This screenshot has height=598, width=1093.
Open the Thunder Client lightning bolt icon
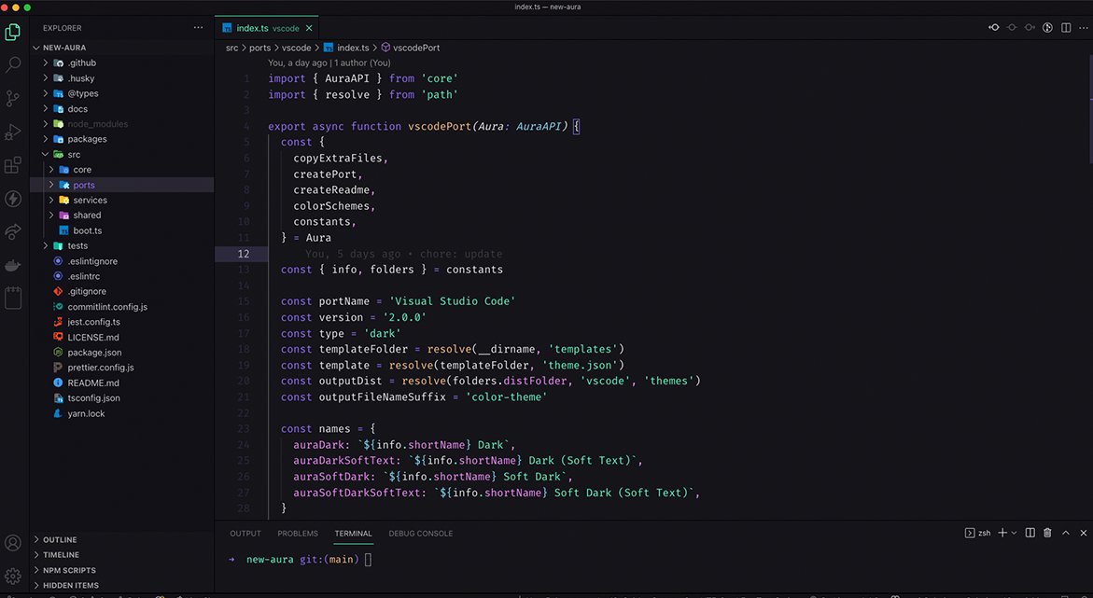coord(12,199)
